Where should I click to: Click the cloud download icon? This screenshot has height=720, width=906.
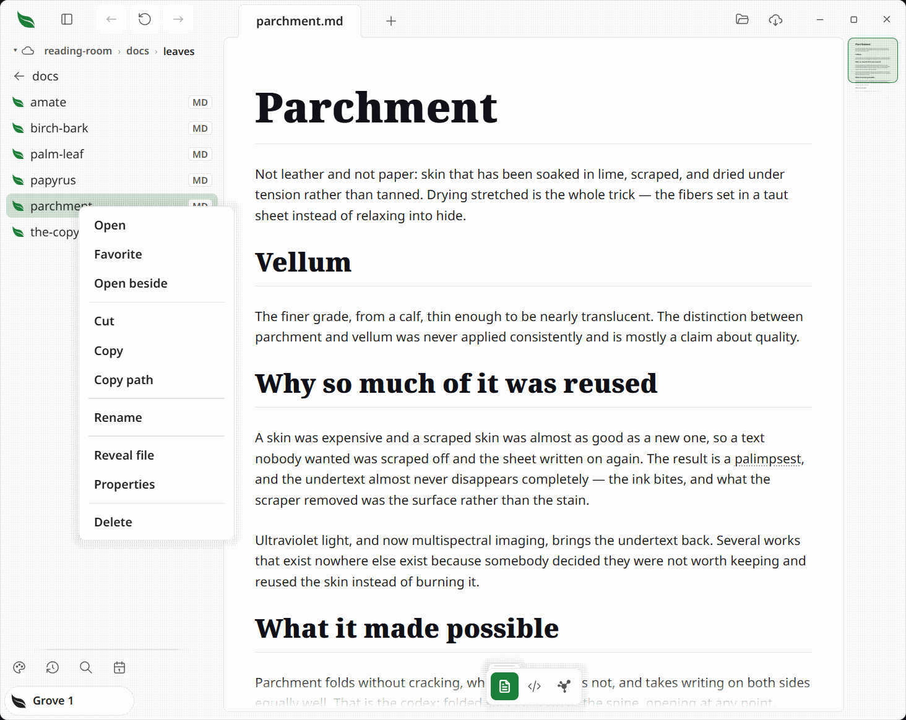click(775, 20)
